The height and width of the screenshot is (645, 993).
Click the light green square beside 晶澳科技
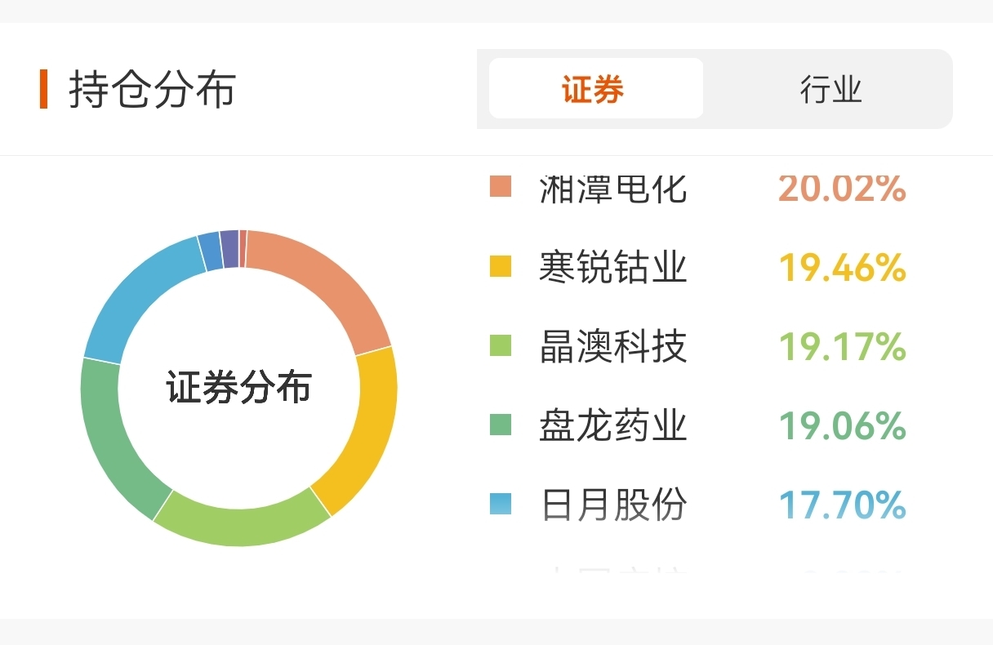pyautogui.click(x=501, y=345)
